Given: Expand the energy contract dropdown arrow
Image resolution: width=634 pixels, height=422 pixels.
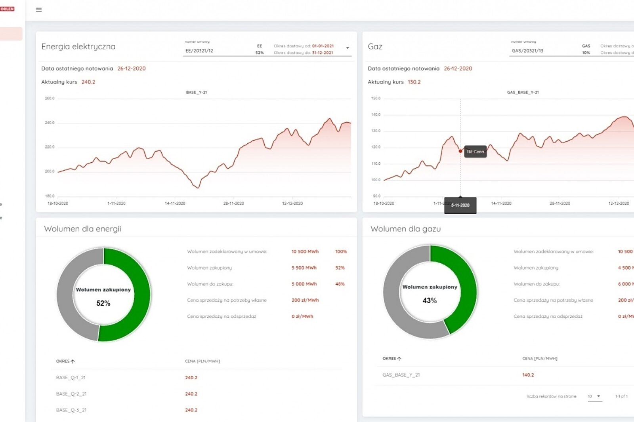Looking at the screenshot, I should tap(348, 48).
